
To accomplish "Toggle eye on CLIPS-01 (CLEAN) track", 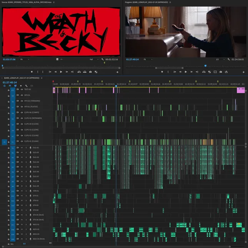I will pos(22,141).
